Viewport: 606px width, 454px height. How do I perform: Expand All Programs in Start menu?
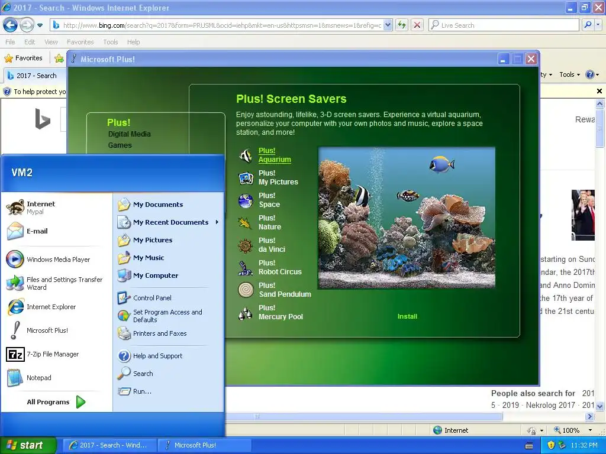tap(56, 402)
